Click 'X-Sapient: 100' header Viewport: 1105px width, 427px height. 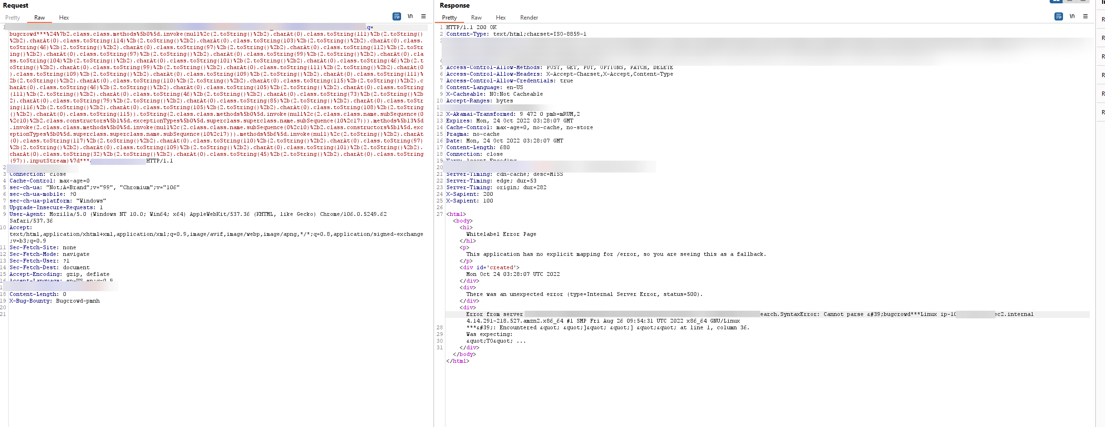[470, 201]
